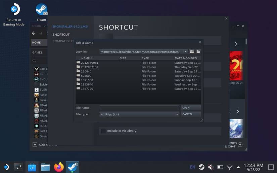Select the FORC game entry icon
Screen dimensions: 277x173
[x=37, y=126]
